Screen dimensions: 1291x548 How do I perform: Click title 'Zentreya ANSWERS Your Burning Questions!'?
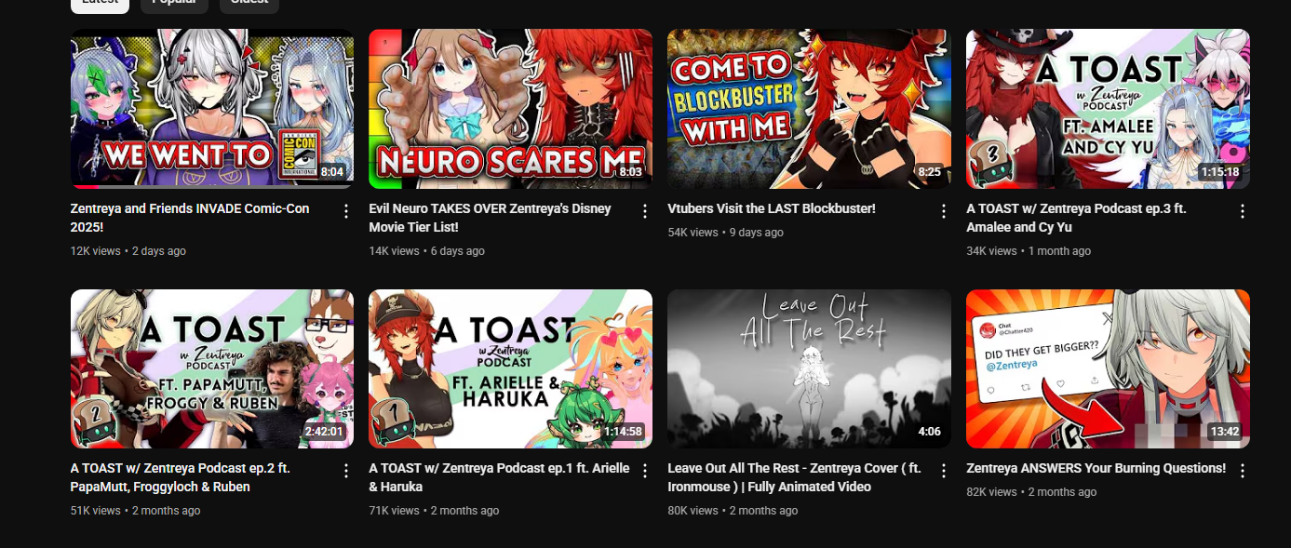(x=1096, y=468)
